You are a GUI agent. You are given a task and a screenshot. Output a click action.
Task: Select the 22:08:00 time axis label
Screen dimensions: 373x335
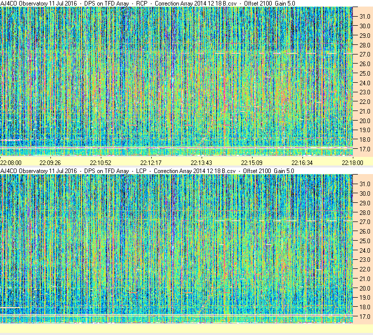point(11,162)
